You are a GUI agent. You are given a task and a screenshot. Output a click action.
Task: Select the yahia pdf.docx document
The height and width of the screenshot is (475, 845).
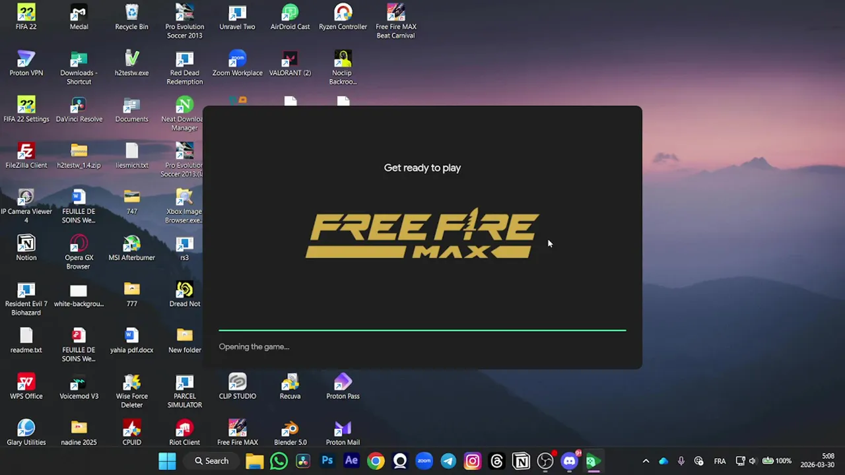click(131, 340)
